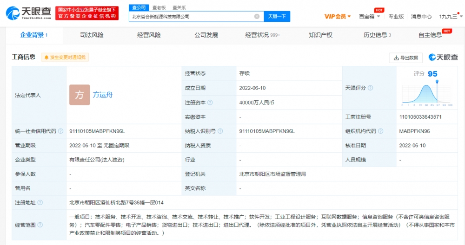
Task: Click the help icon next to 纳税人识别号
Action: (220, 131)
